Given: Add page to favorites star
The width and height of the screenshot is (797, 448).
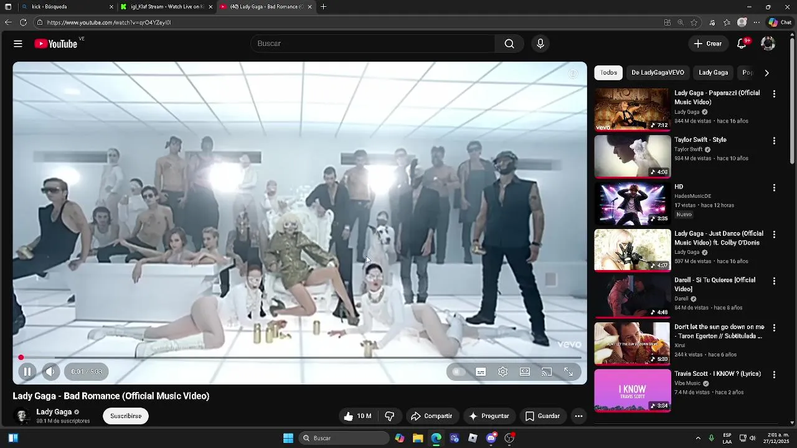Looking at the screenshot, I should (694, 22).
